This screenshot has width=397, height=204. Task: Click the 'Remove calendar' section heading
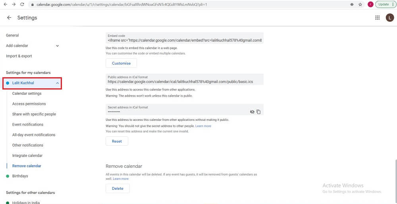coord(124,166)
